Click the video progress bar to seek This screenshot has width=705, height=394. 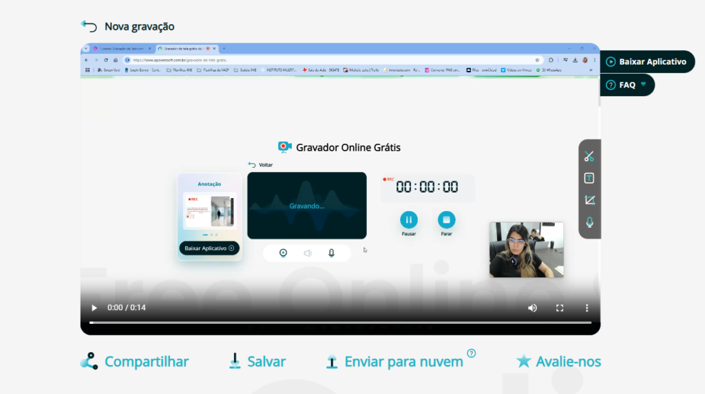(x=340, y=322)
